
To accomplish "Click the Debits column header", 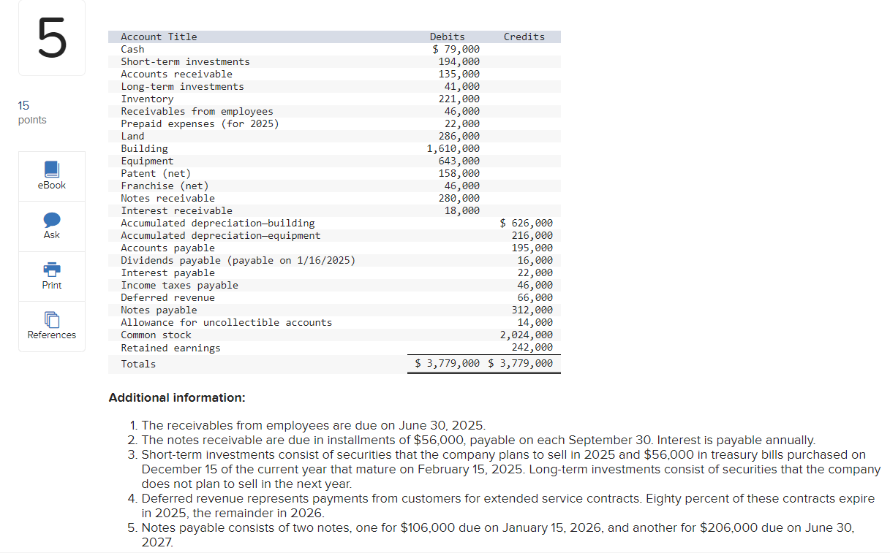I will pyautogui.click(x=447, y=37).
